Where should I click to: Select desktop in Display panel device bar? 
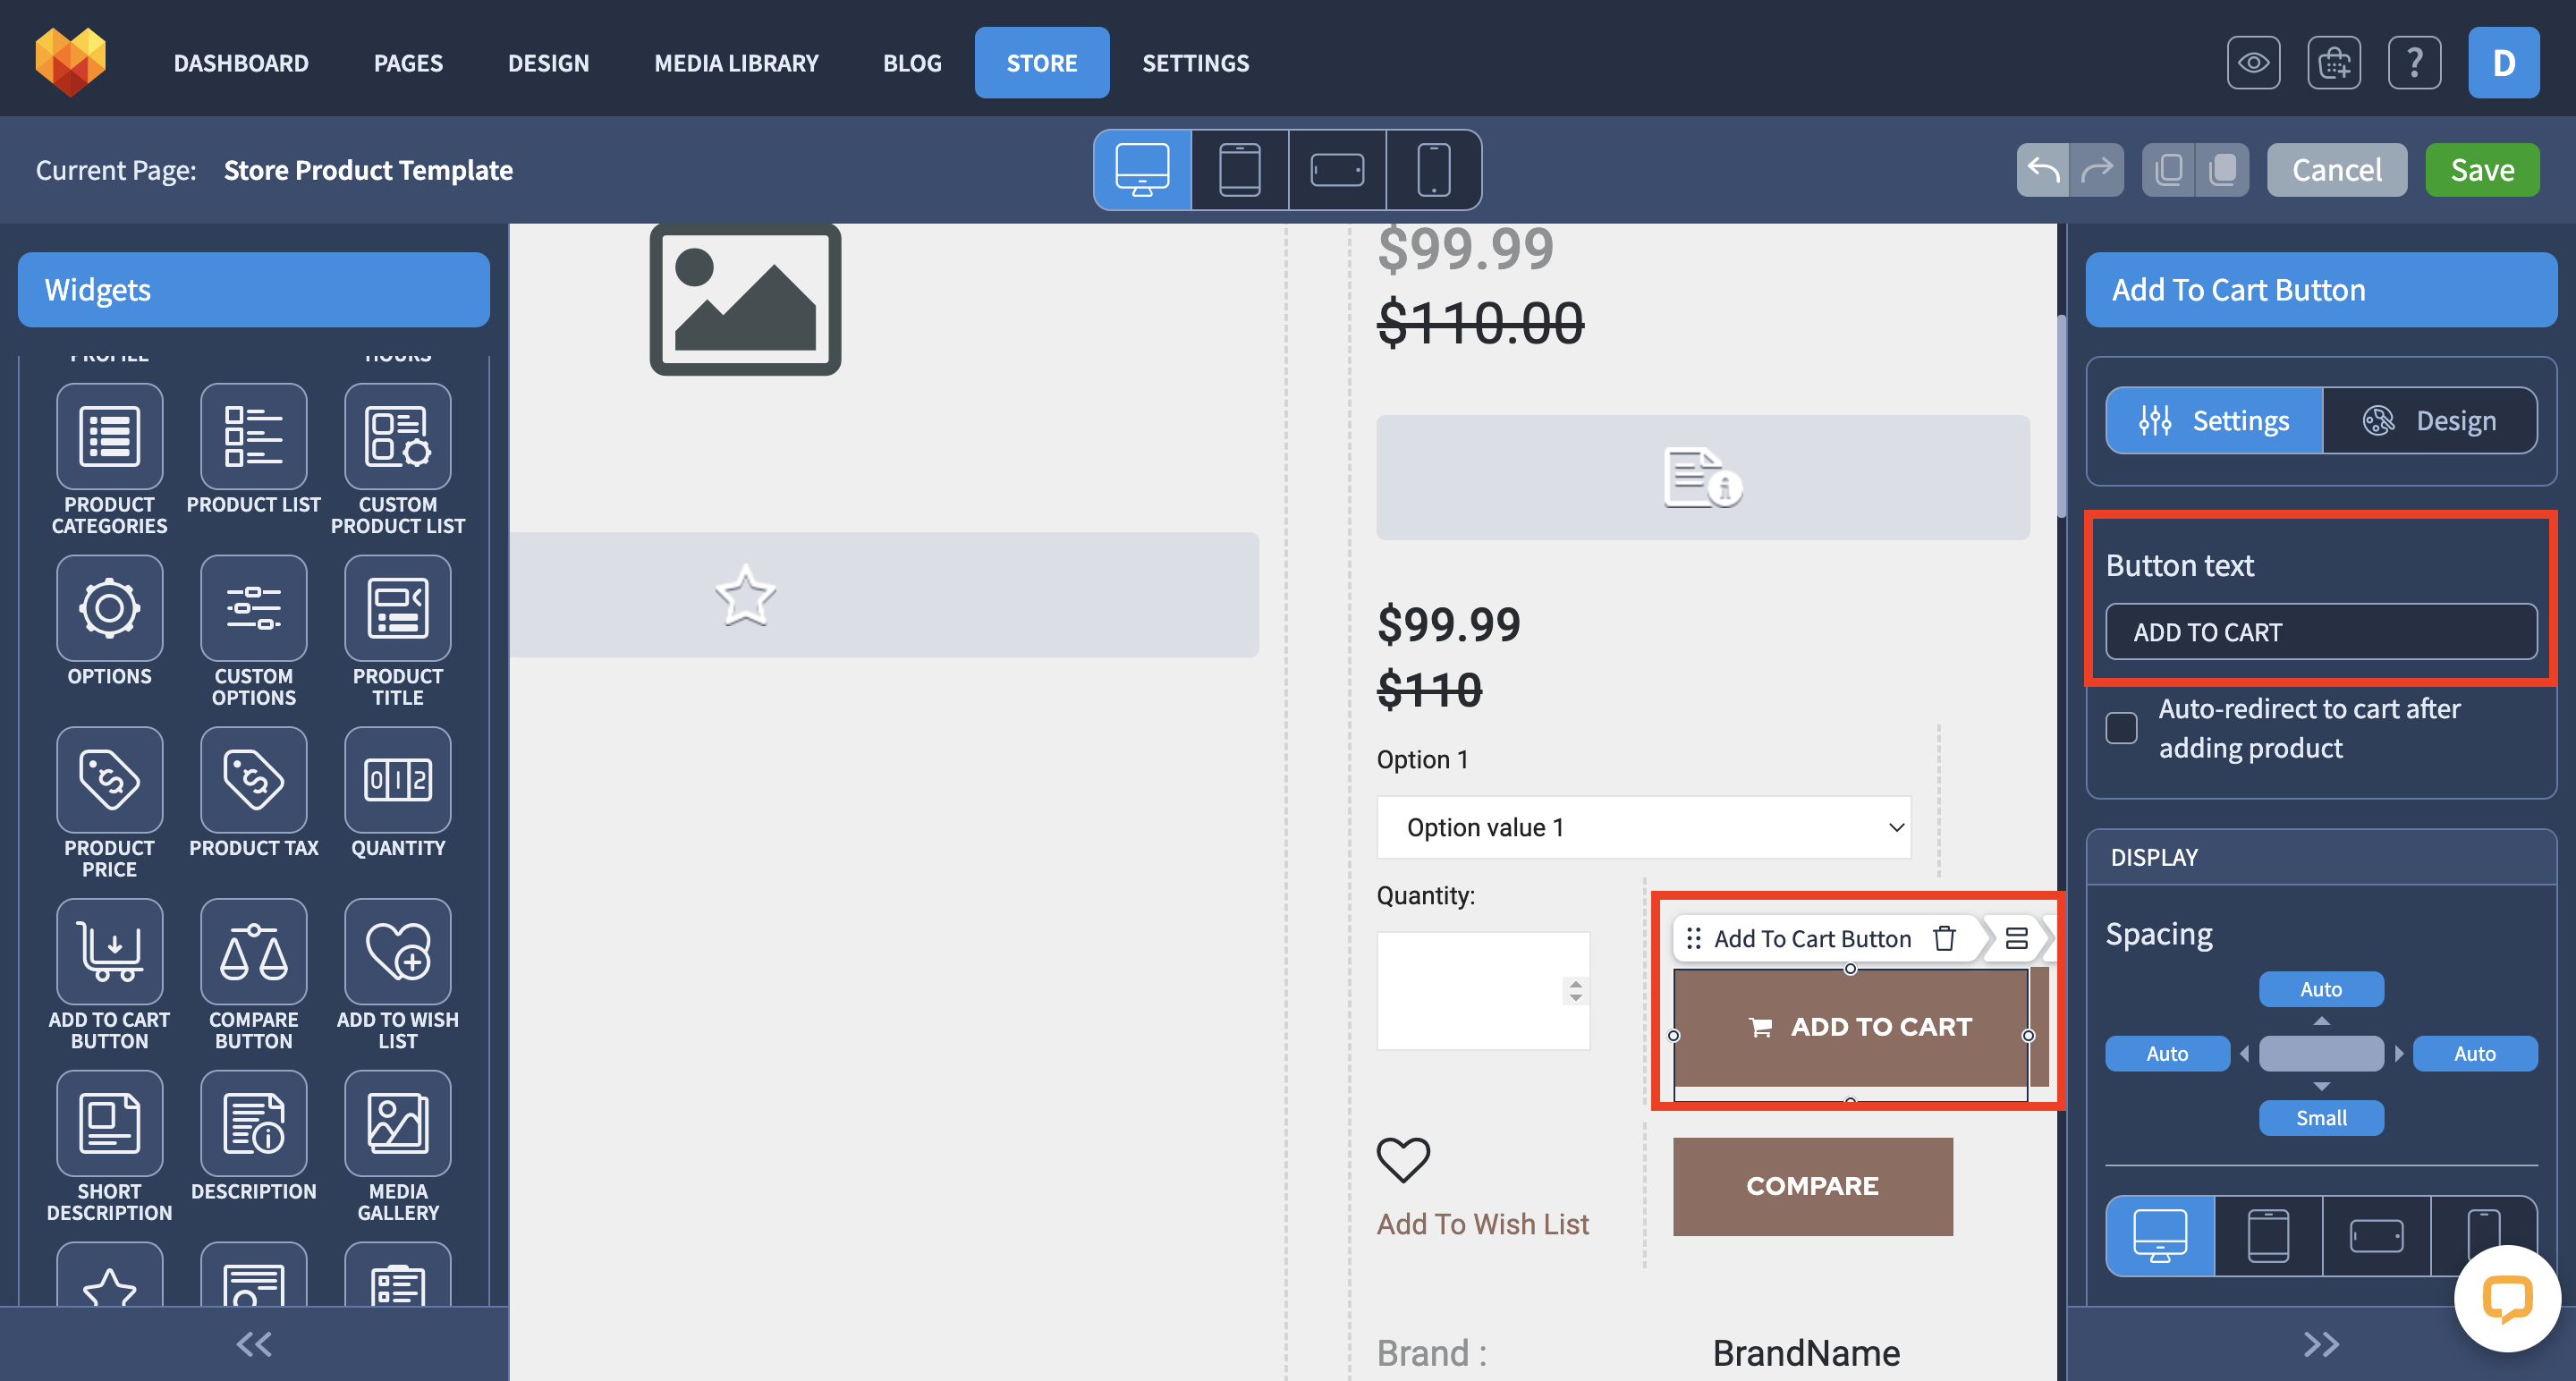click(2160, 1236)
